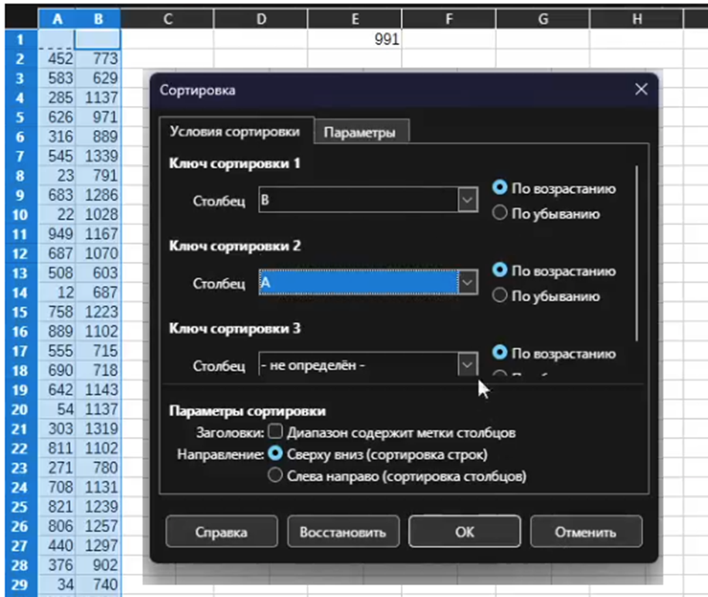Select По убыванию for sort key 1
The width and height of the screenshot is (708, 597).
(x=500, y=213)
